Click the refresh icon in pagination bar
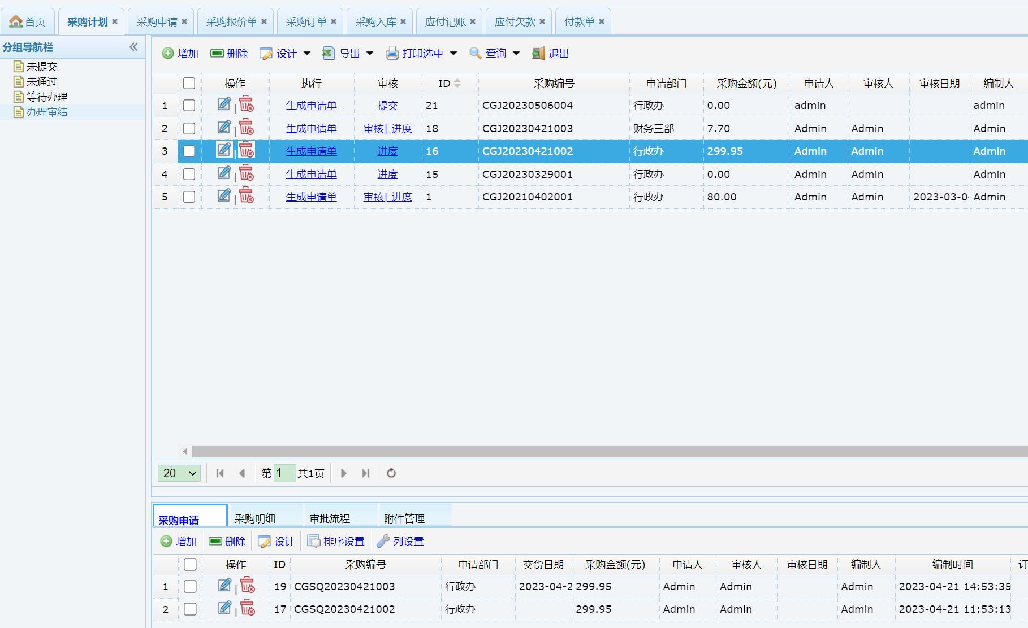Viewport: 1028px width, 628px height. pyautogui.click(x=391, y=473)
